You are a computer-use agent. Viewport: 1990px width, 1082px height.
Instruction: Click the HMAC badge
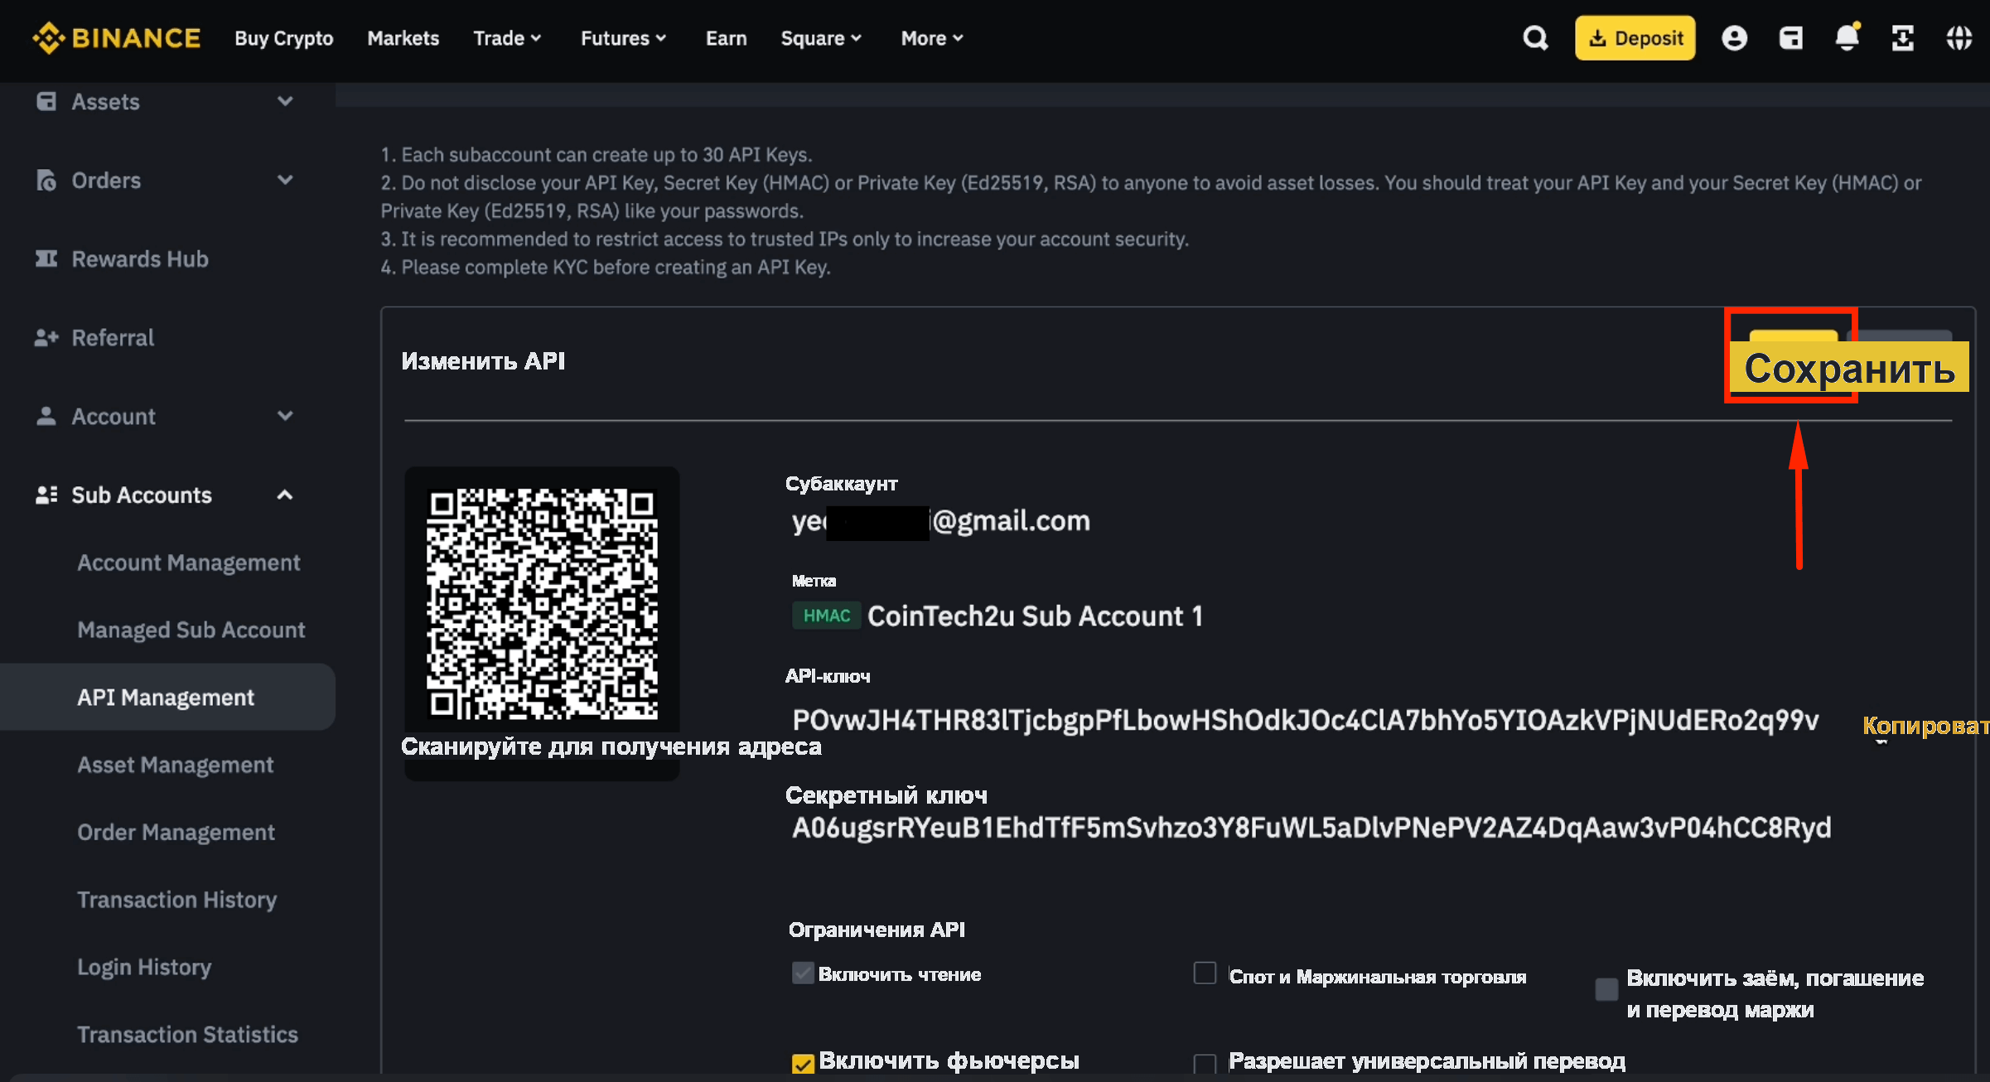click(826, 616)
